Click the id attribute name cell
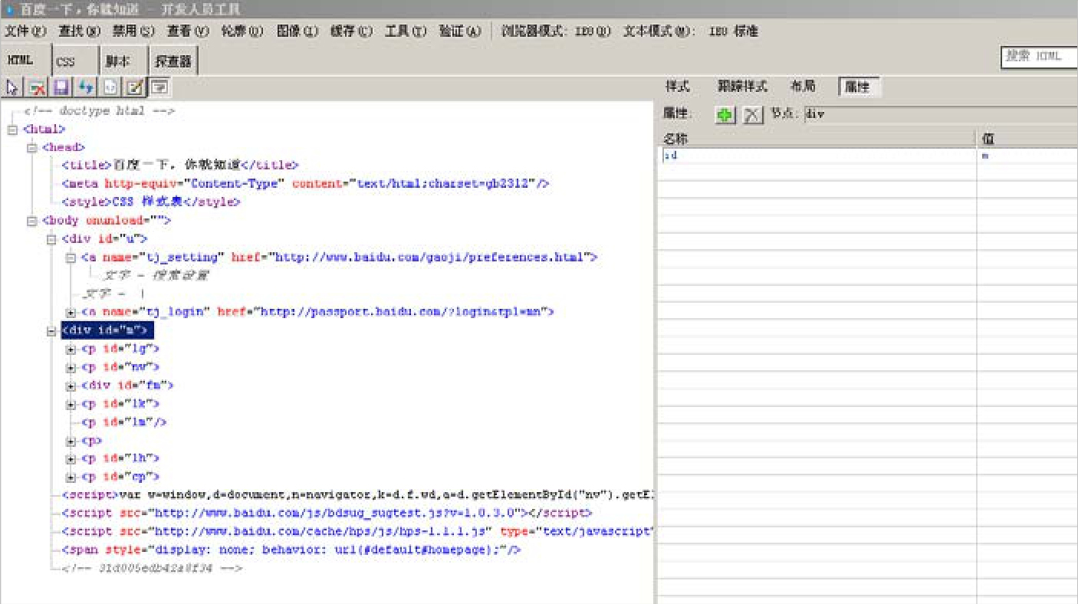This screenshot has height=604, width=1078. 818,156
